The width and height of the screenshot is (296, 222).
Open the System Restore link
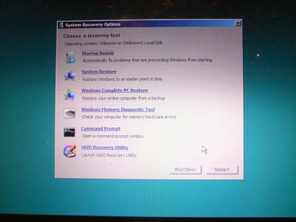pos(99,72)
